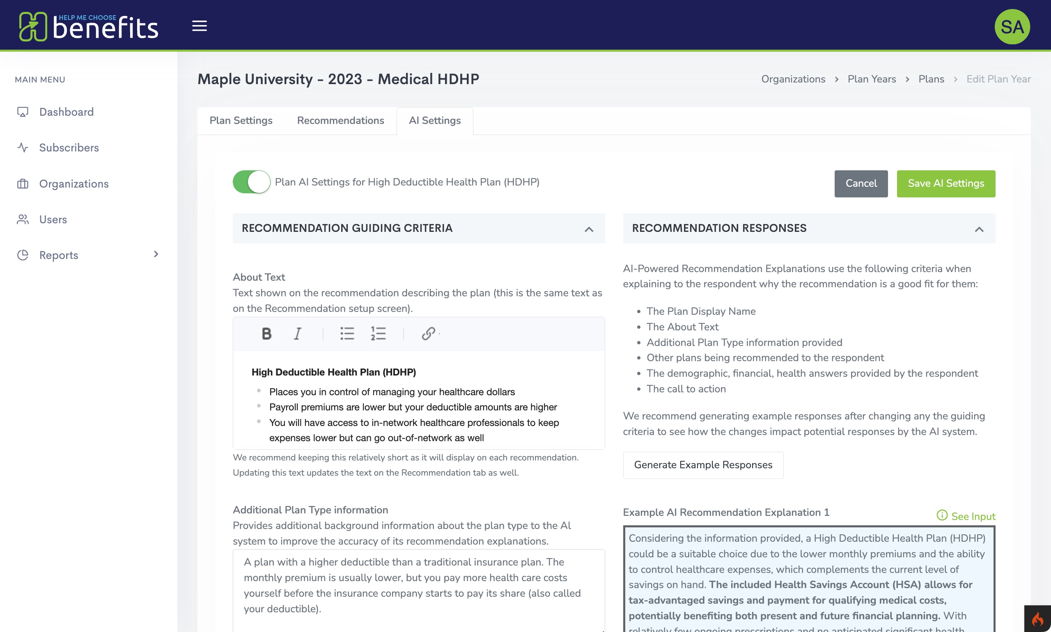Screen dimensions: 1051x632
Task: Disable the Plan AI Settings toggle
Action: (x=251, y=182)
